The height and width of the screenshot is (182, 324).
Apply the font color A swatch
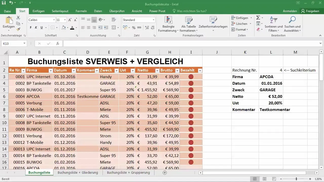[72, 28]
